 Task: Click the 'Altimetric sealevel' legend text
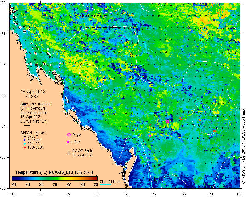pos(36,104)
